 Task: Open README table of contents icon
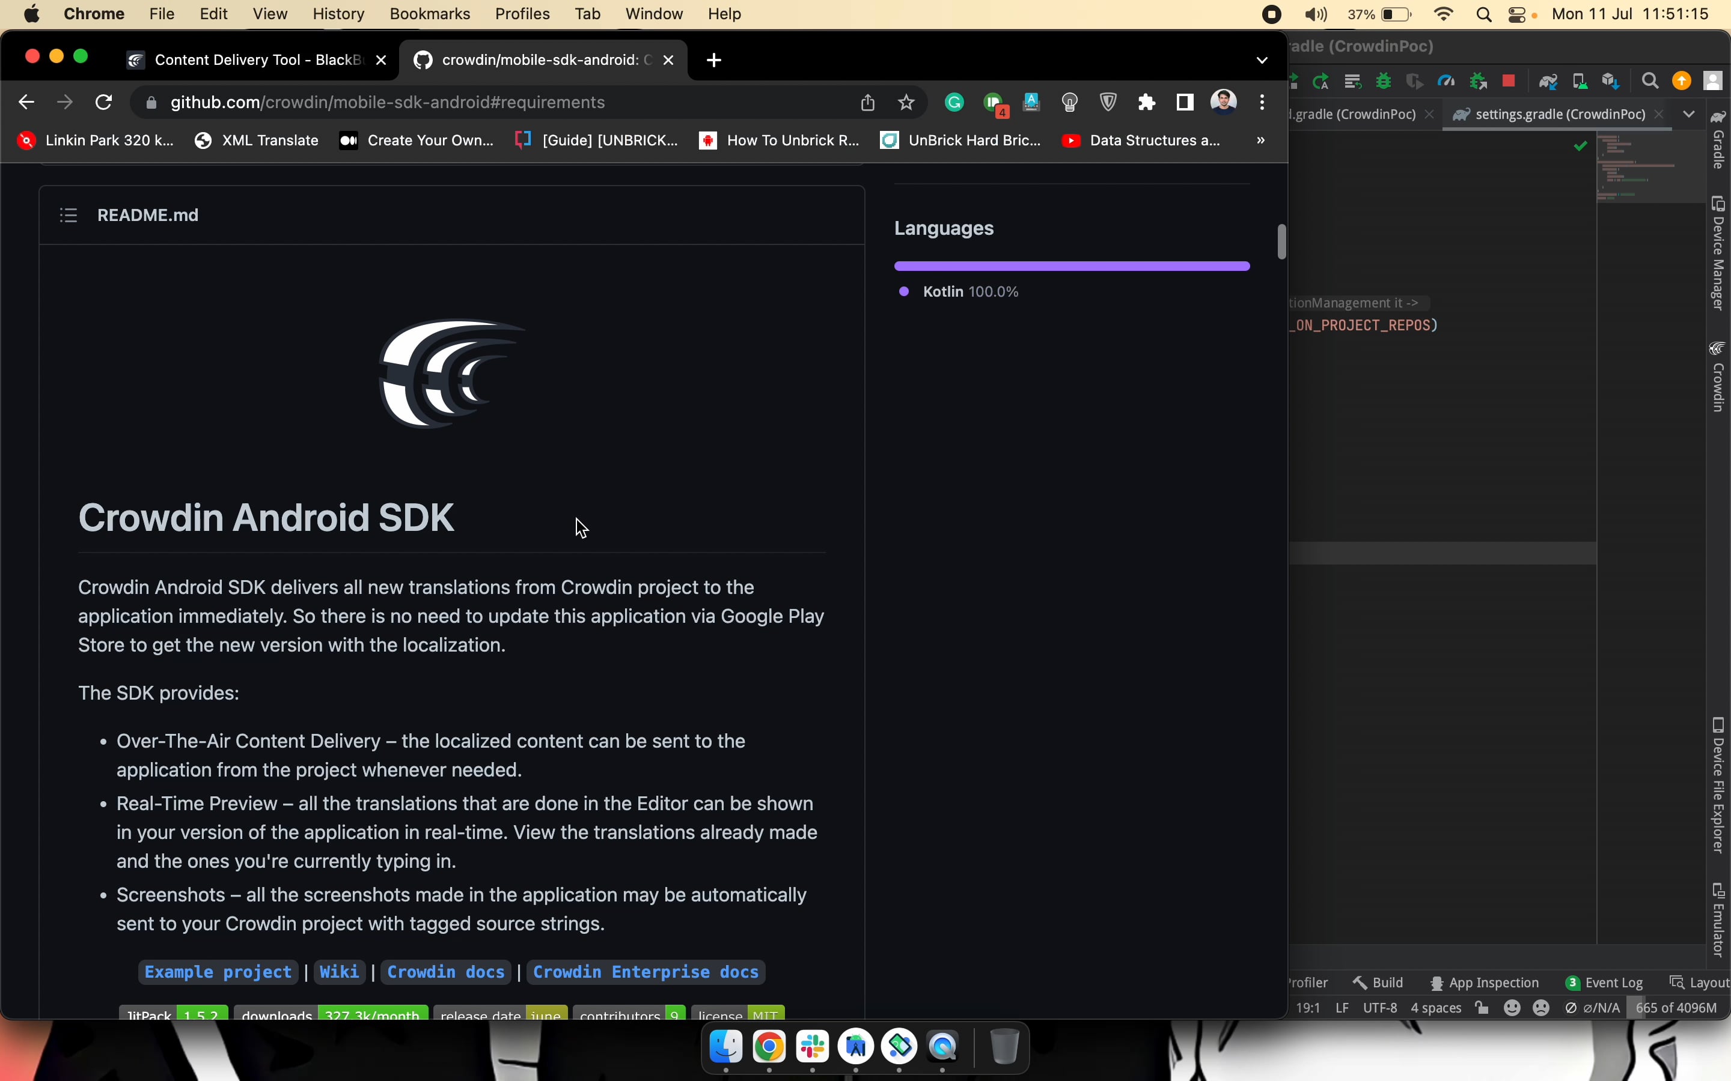click(x=69, y=215)
